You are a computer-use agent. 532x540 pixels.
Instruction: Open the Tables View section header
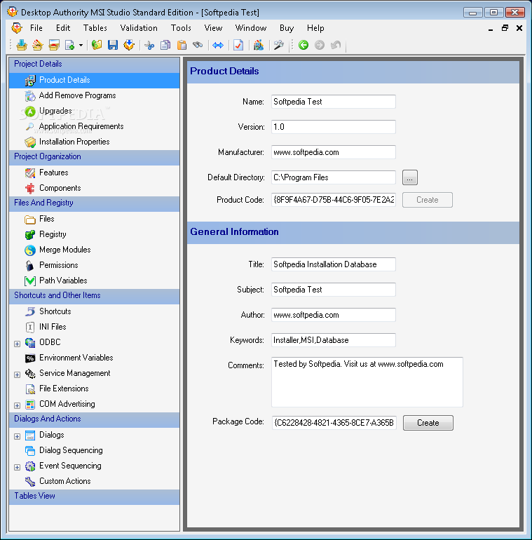click(x=95, y=496)
